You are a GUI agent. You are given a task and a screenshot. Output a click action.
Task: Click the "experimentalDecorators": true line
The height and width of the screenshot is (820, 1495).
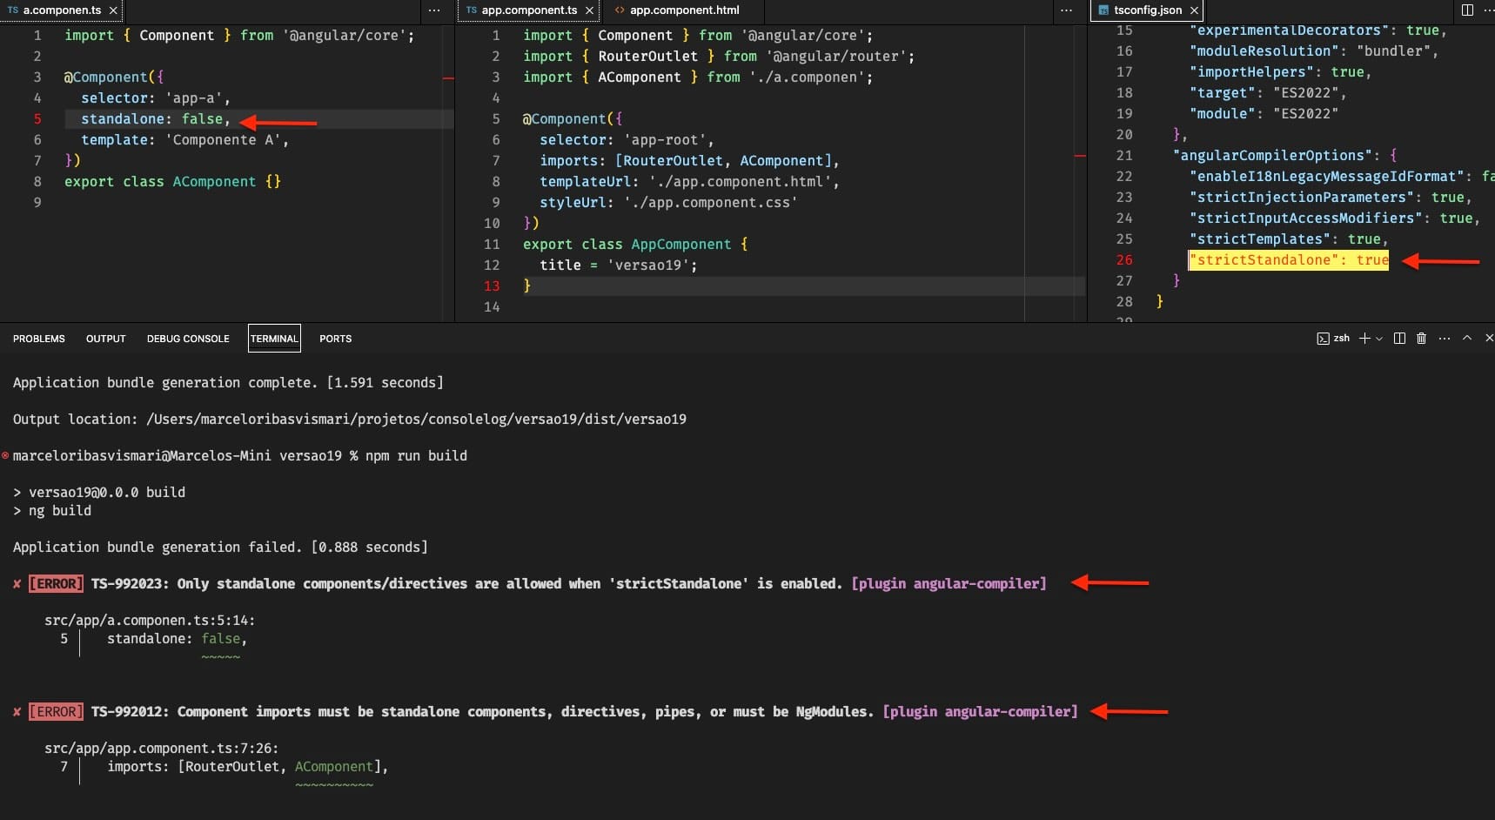click(1317, 30)
